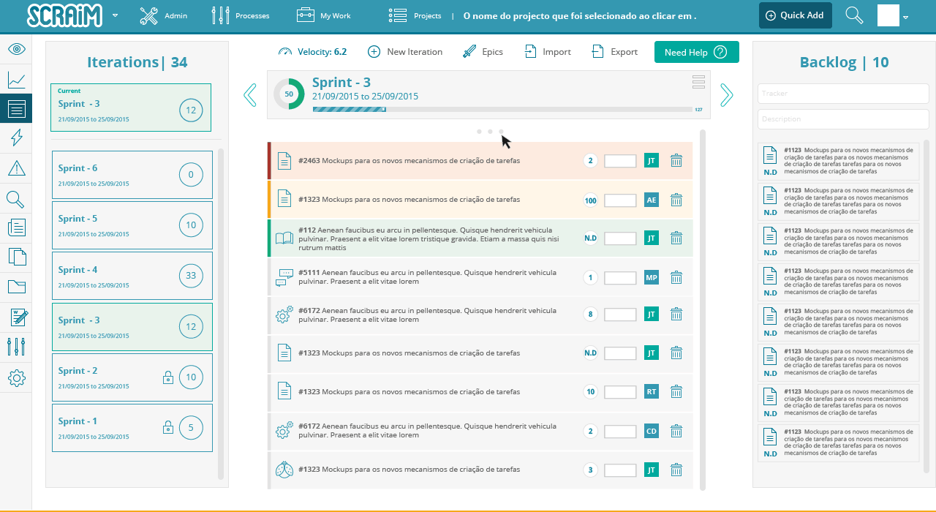The image size is (936, 512).
Task: Select the Sprint - 6 card
Action: [132, 174]
